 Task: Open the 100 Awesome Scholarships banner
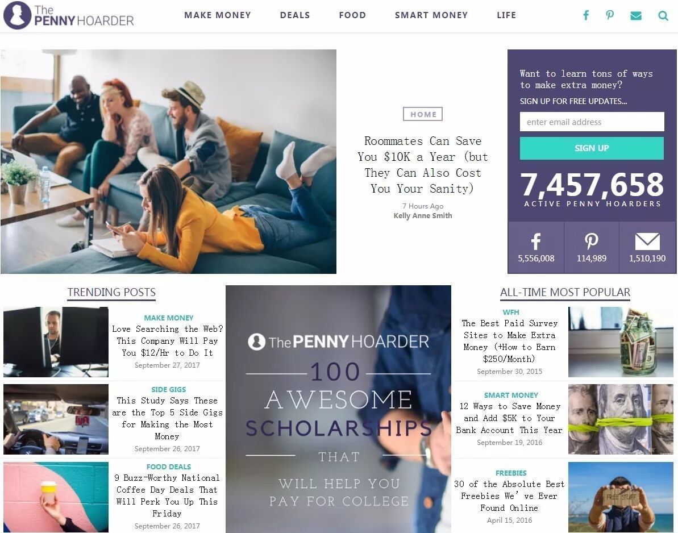pyautogui.click(x=338, y=409)
